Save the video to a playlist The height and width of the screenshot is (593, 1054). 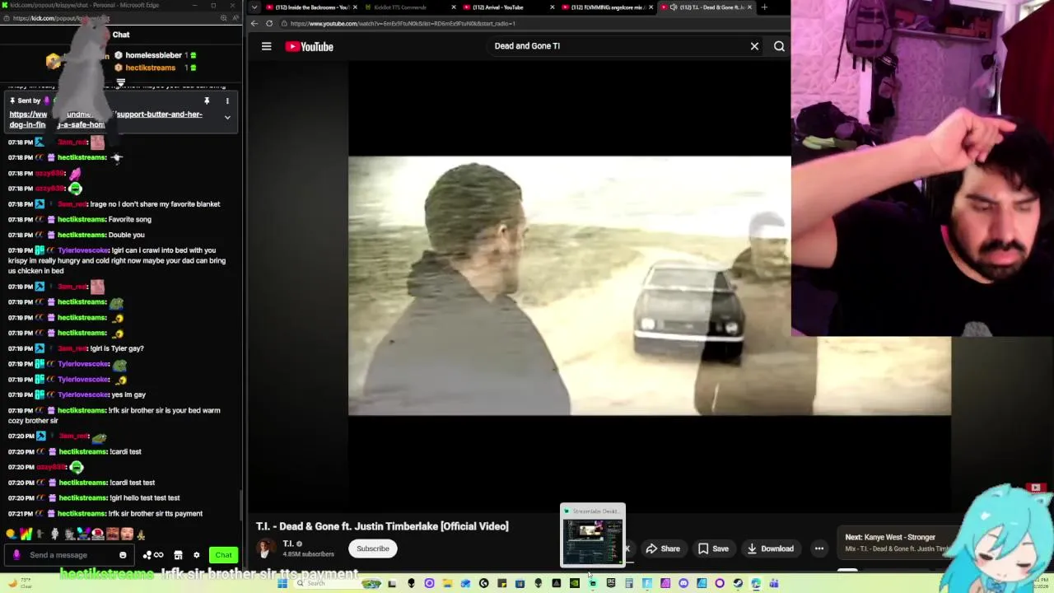pyautogui.click(x=713, y=549)
